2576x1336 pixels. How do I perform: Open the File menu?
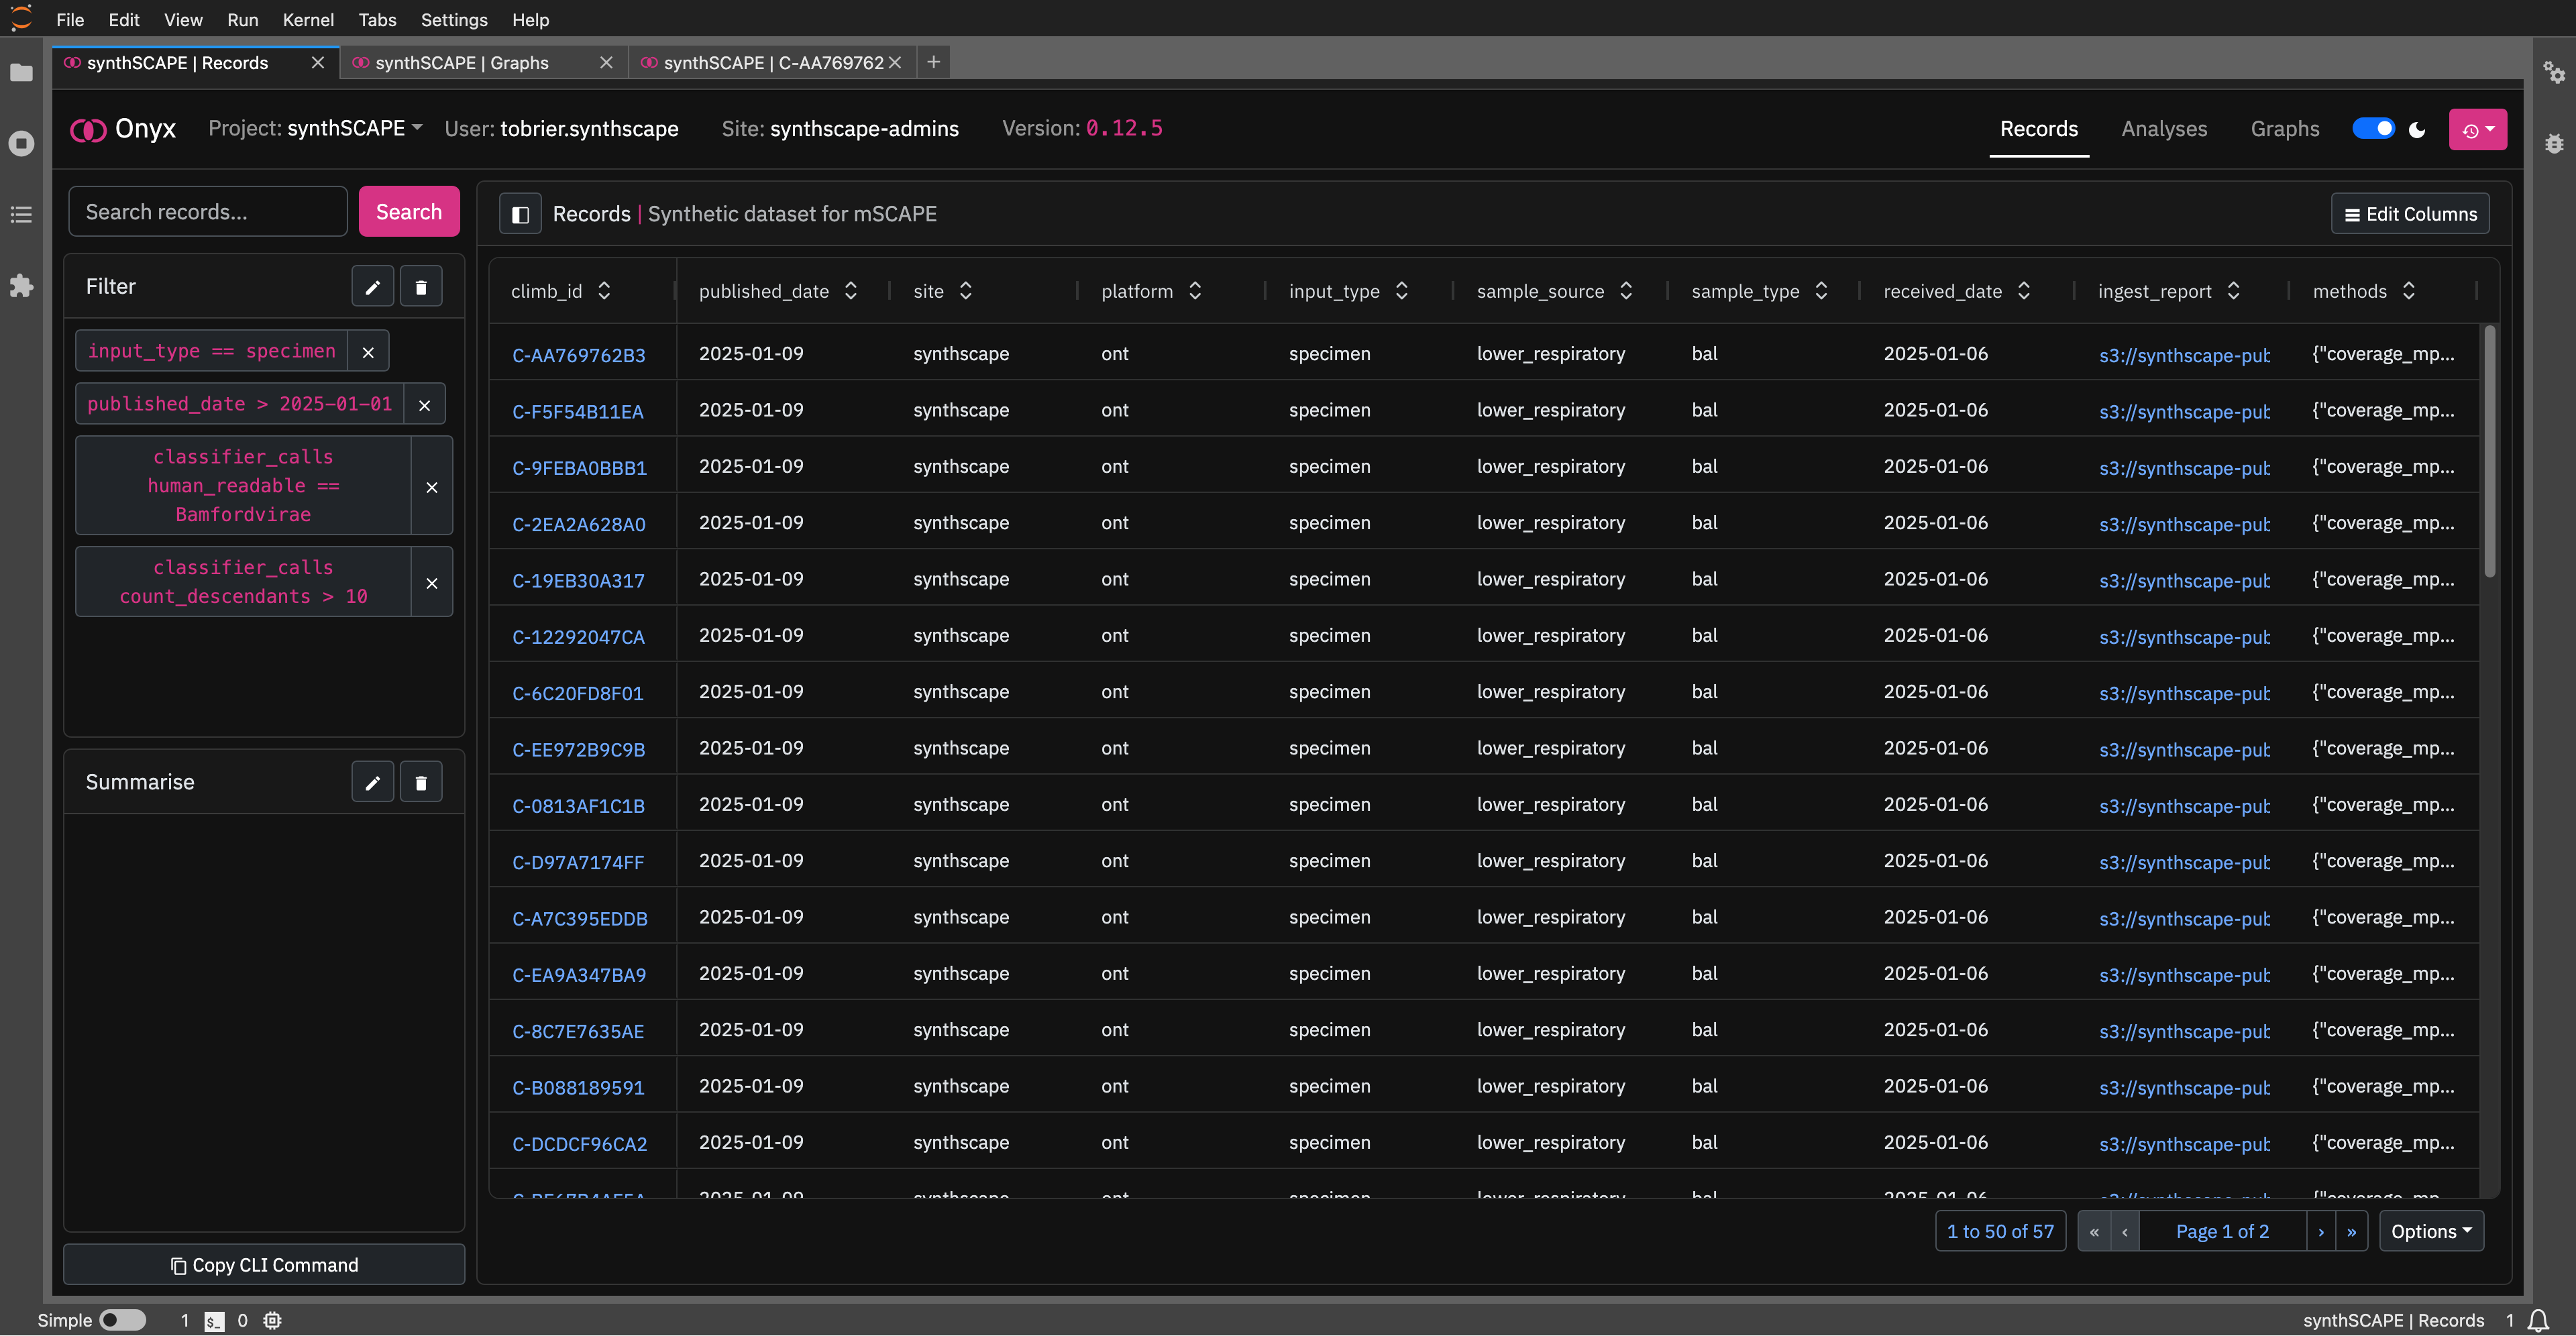click(70, 19)
